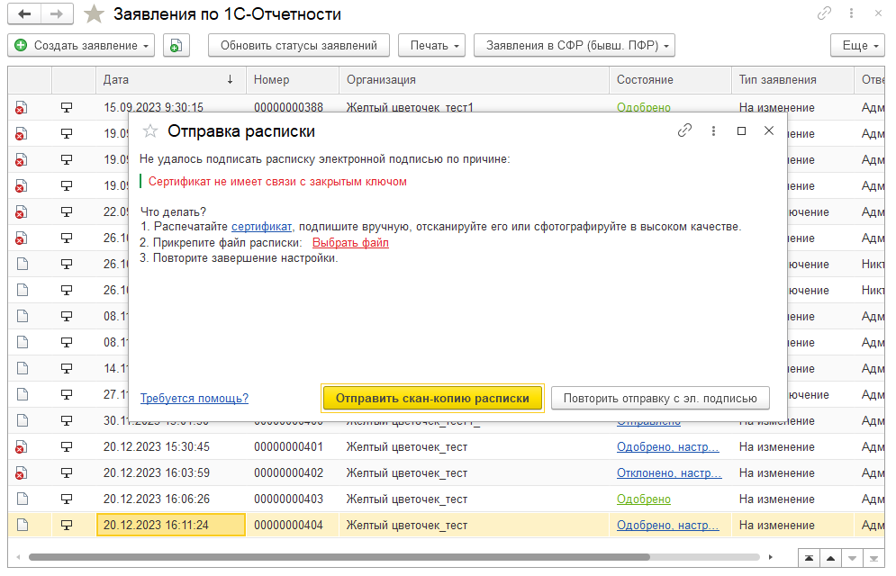This screenshot has width=896, height=576.
Task: Open the dialog's three-dot options menu
Action: point(713,130)
